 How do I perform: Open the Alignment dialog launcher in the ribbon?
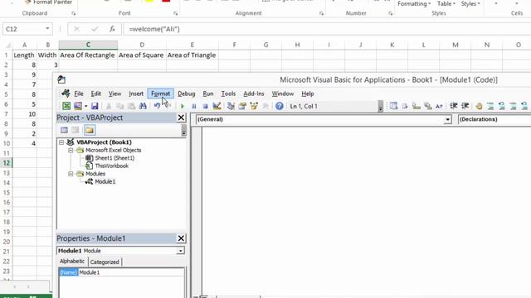pos(321,13)
